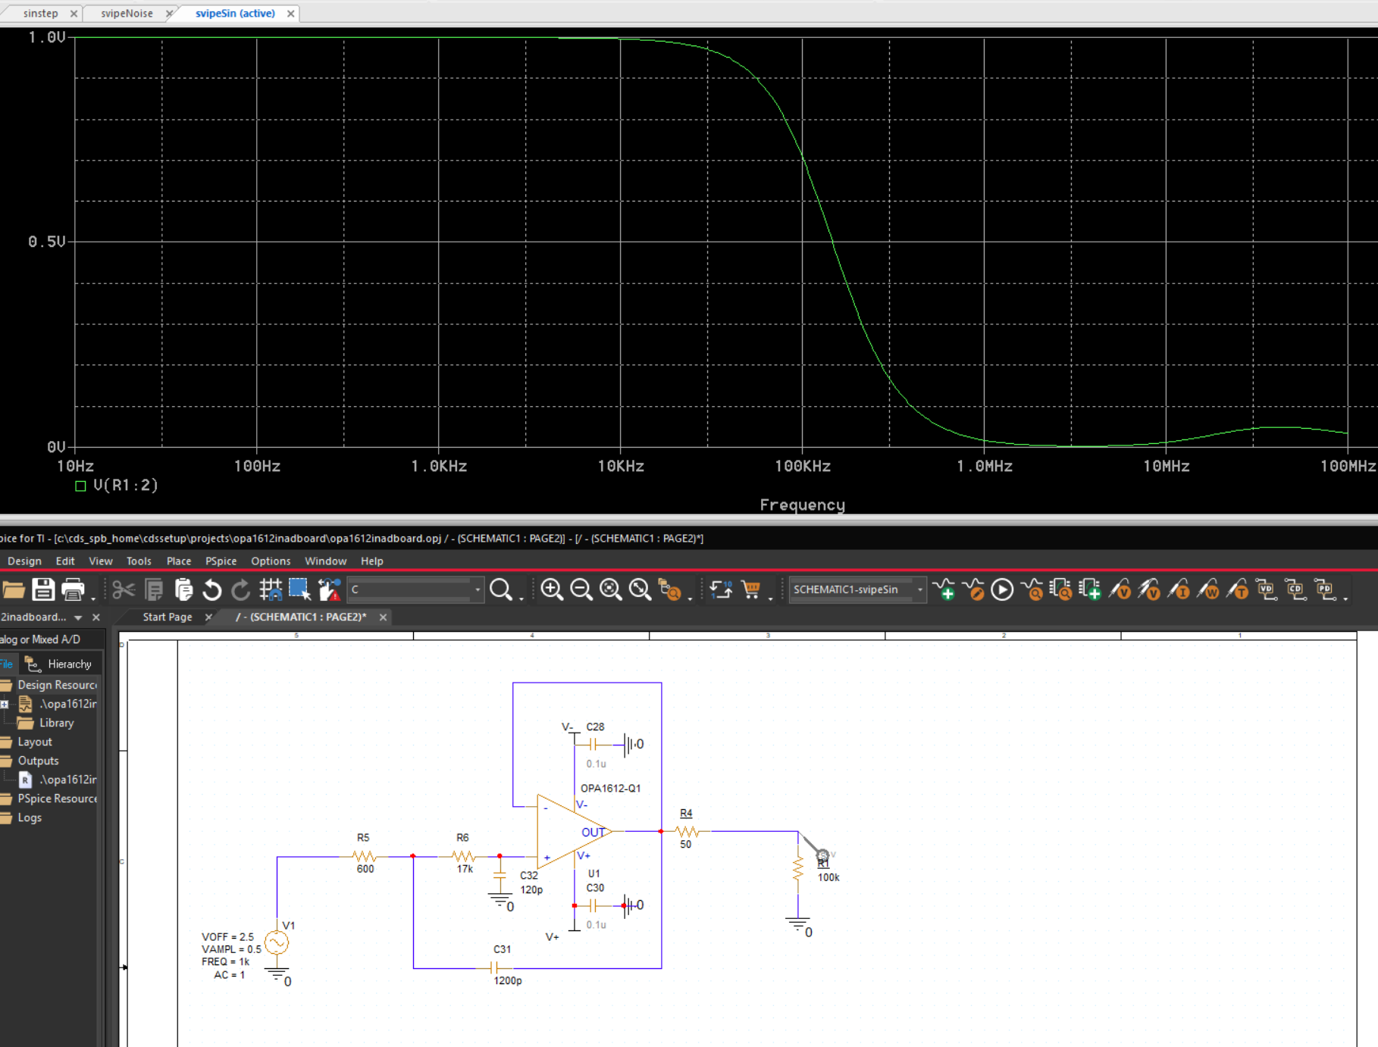Image resolution: width=1378 pixels, height=1047 pixels.
Task: Open the PSpice menu
Action: (x=221, y=561)
